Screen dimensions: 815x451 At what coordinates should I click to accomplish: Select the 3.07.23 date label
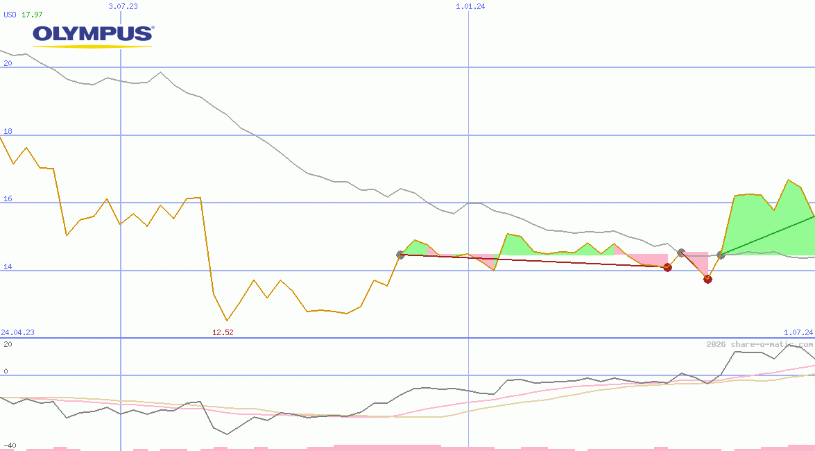123,6
